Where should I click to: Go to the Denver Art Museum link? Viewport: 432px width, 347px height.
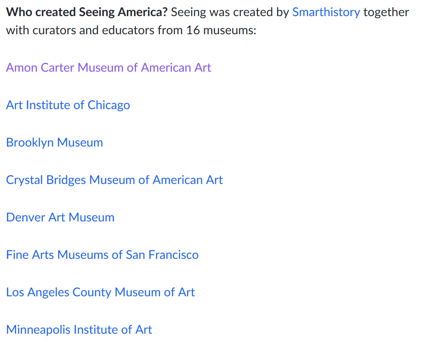pyautogui.click(x=60, y=217)
